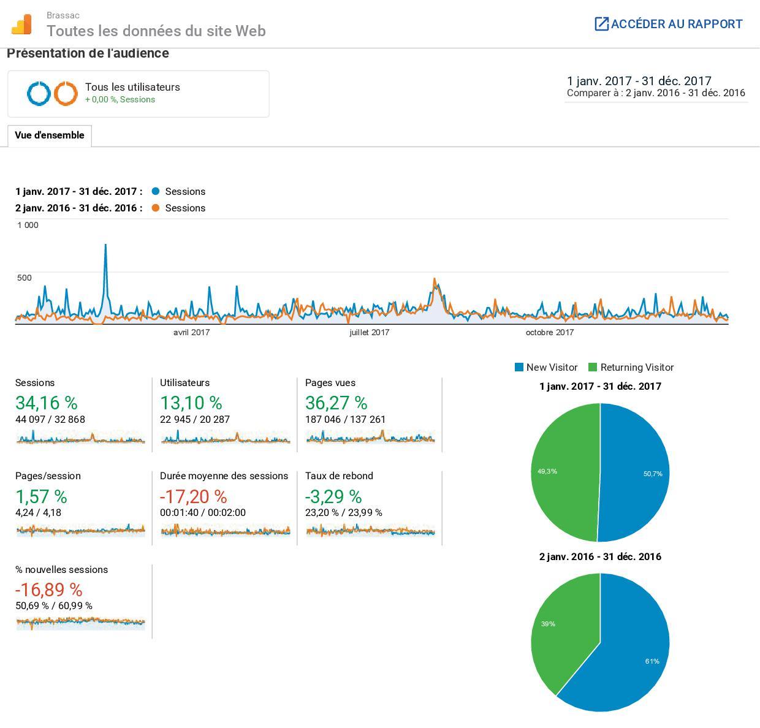Click the orange donut segment icon
Image resolution: width=760 pixels, height=728 pixels.
click(x=66, y=94)
